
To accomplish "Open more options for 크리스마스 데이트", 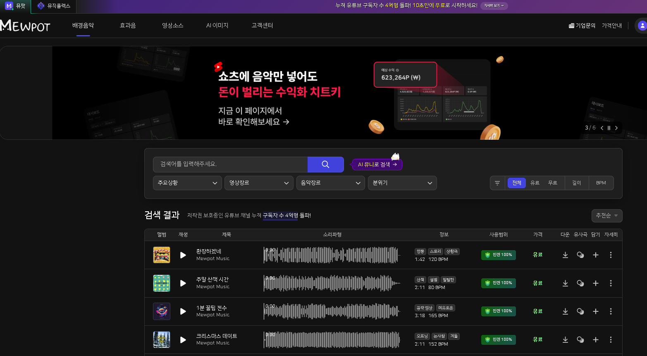I will 611,340.
